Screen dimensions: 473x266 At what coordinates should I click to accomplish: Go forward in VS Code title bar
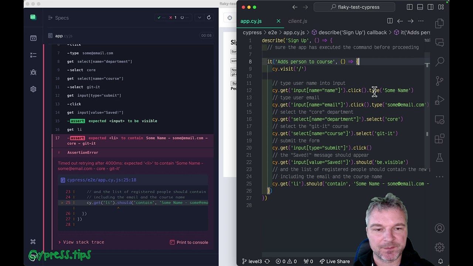305,7
